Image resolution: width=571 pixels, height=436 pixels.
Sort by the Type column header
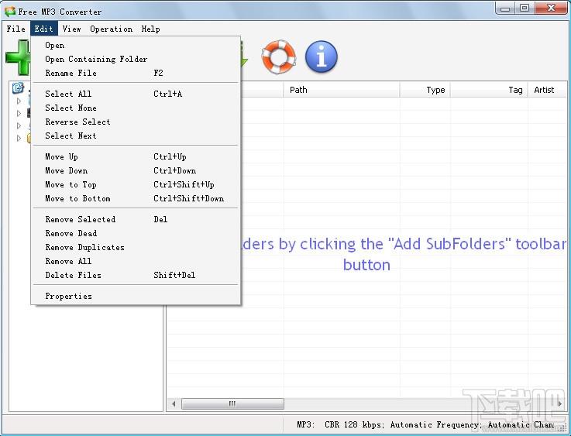[x=425, y=90]
